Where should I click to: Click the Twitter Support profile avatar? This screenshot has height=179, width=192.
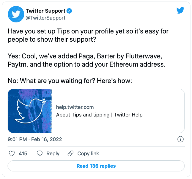click(16, 14)
